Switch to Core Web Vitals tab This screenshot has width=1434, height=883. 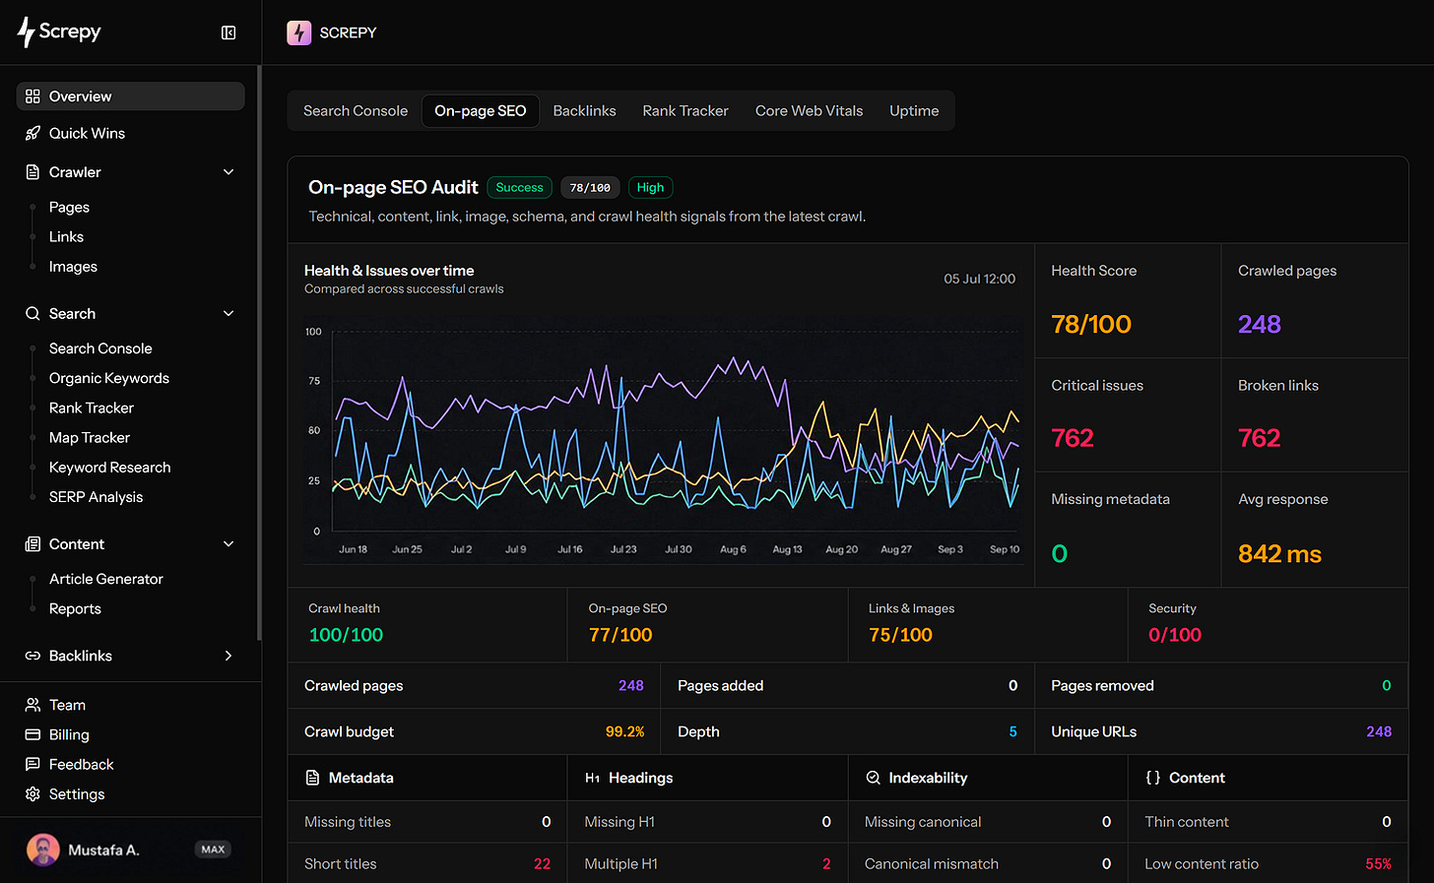click(x=809, y=111)
